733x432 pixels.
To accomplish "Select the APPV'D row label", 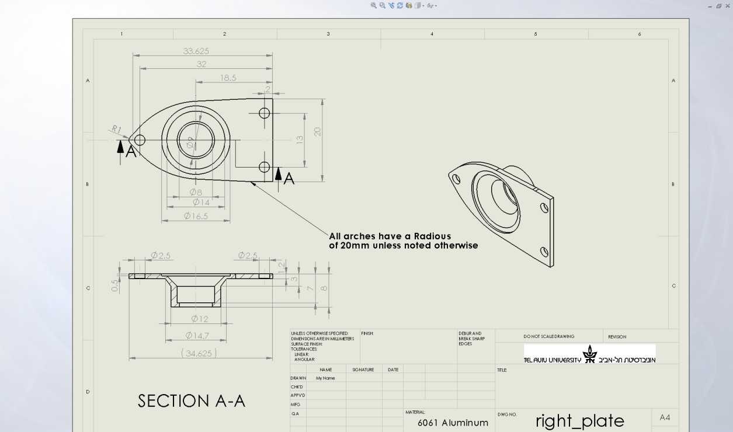I will [298, 395].
